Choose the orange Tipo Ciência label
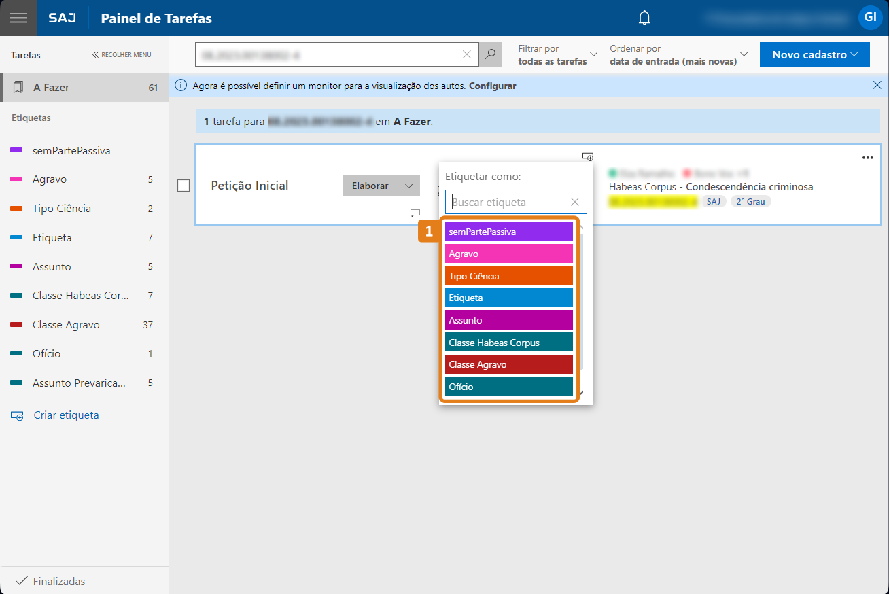The height and width of the screenshot is (594, 889). [509, 276]
